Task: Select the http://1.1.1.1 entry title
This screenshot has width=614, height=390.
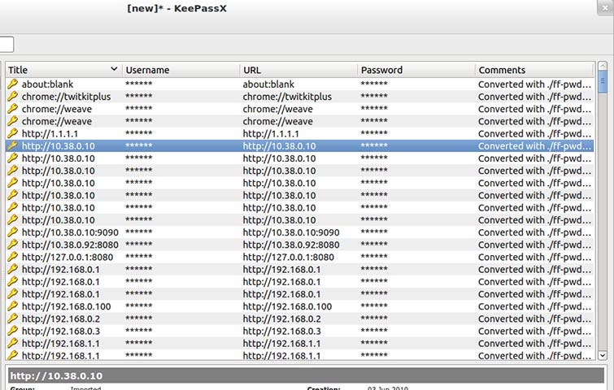Action: [x=50, y=134]
